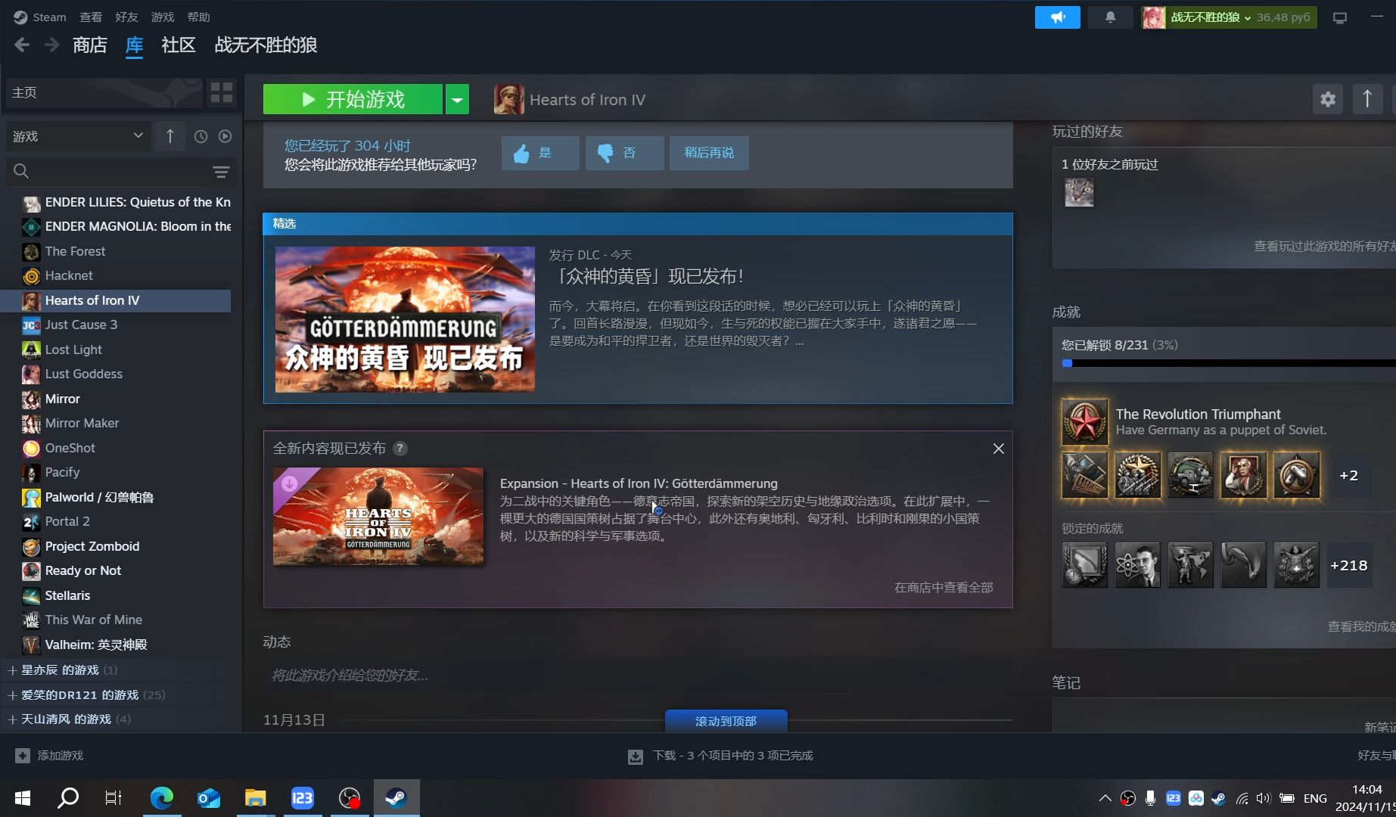The height and width of the screenshot is (817, 1396).
Task: Select Portal 2 in game list
Action: tap(67, 521)
